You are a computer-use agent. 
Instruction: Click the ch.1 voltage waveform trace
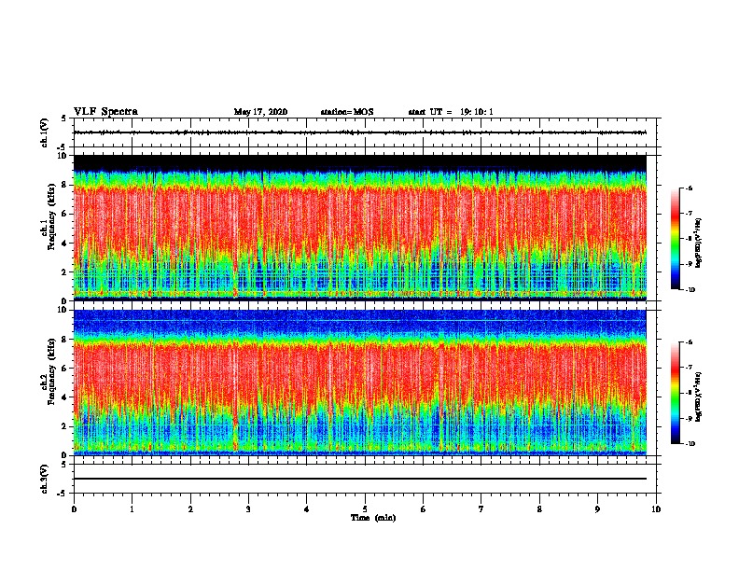tap(359, 132)
